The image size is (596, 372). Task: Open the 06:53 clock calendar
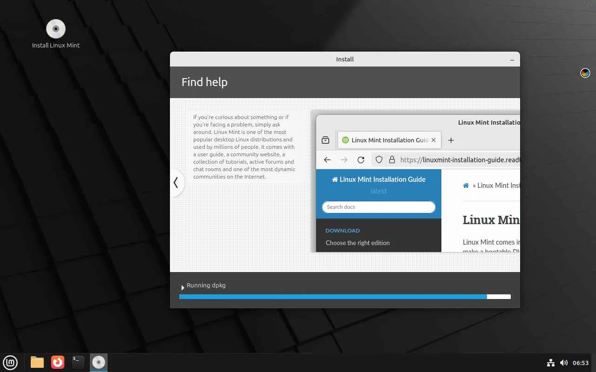pyautogui.click(x=581, y=363)
